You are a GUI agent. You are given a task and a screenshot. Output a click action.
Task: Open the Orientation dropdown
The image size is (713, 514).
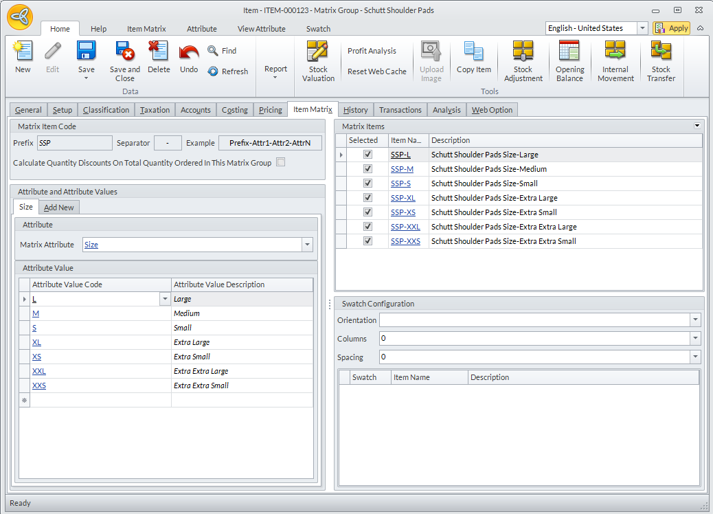(x=695, y=320)
